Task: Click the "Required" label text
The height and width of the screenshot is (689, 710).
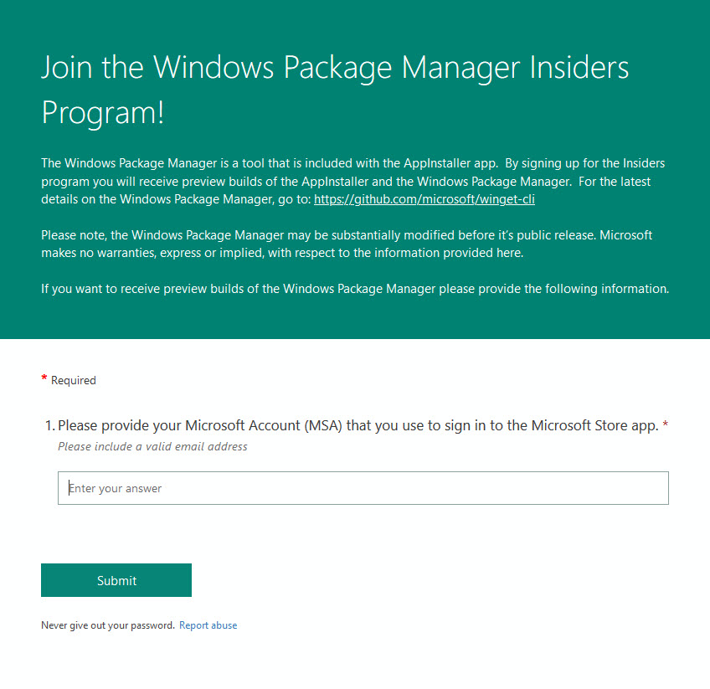Action: [74, 381]
